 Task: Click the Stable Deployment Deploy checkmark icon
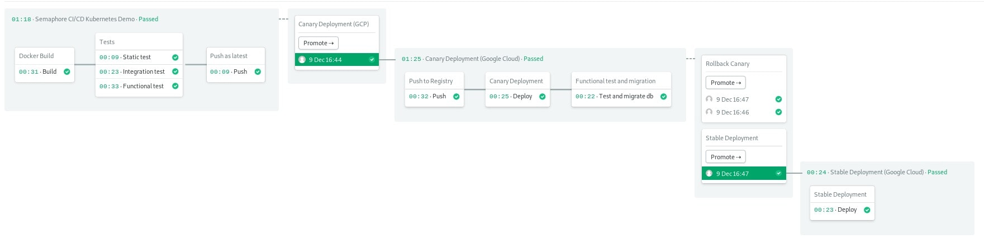tap(867, 211)
